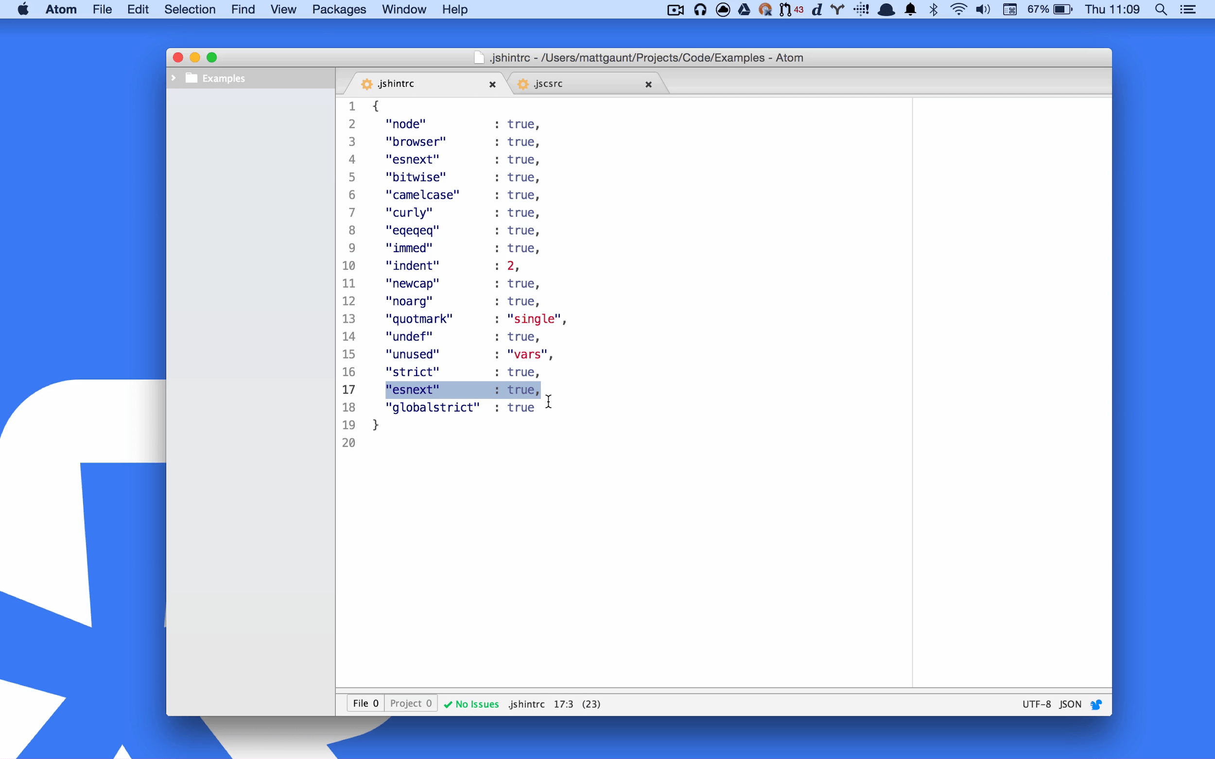The width and height of the screenshot is (1215, 759).
Task: Open the Packages menu
Action: [x=339, y=10]
